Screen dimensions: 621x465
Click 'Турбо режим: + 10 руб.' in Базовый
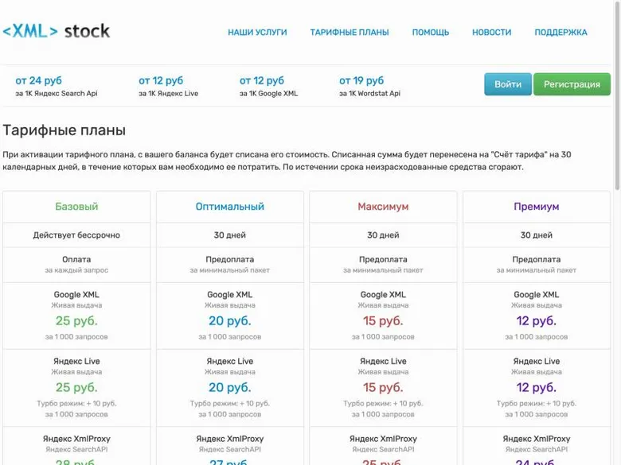pyautogui.click(x=76, y=403)
